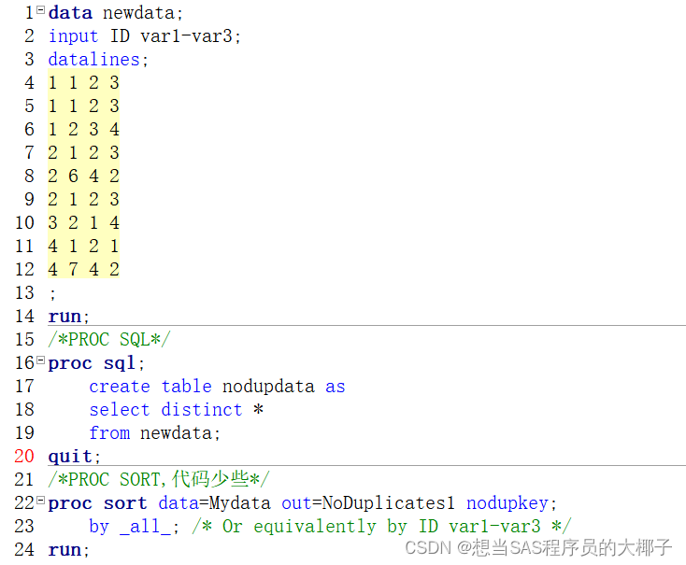686x565 pixels.
Task: Click the 'run' statement on line 14
Action: tap(68, 317)
